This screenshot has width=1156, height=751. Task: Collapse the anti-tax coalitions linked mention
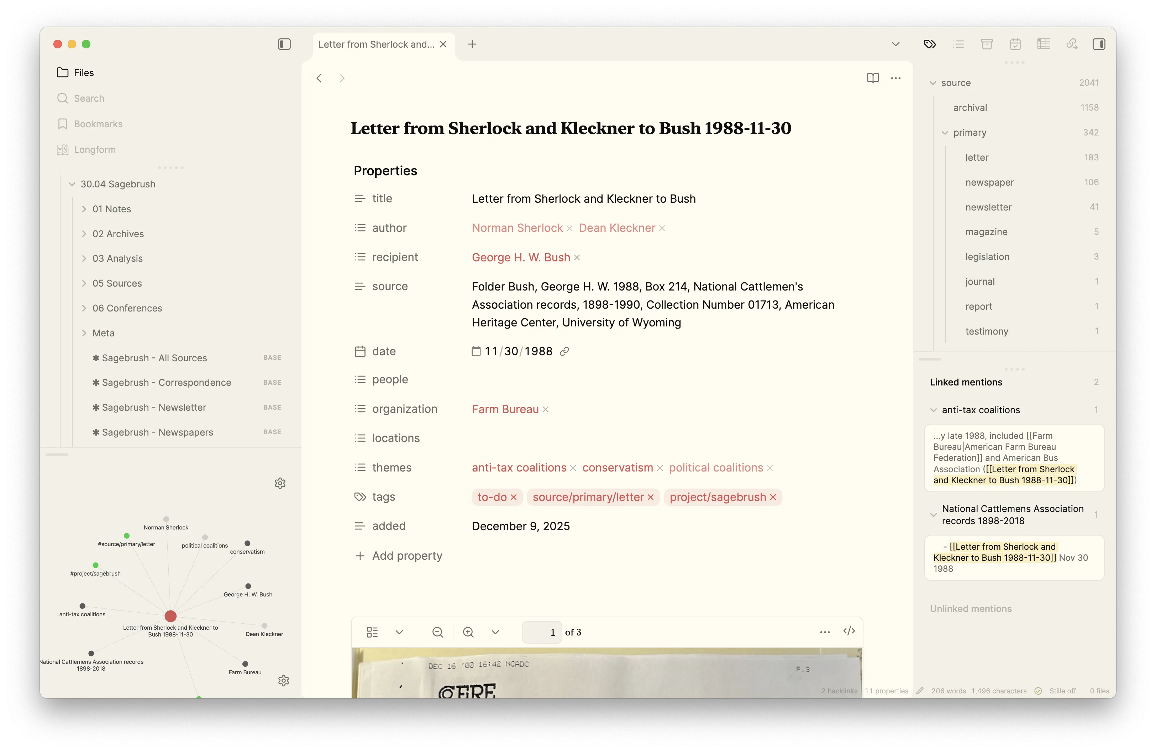point(934,410)
